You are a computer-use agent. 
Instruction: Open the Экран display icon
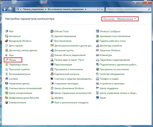tap(97, 98)
